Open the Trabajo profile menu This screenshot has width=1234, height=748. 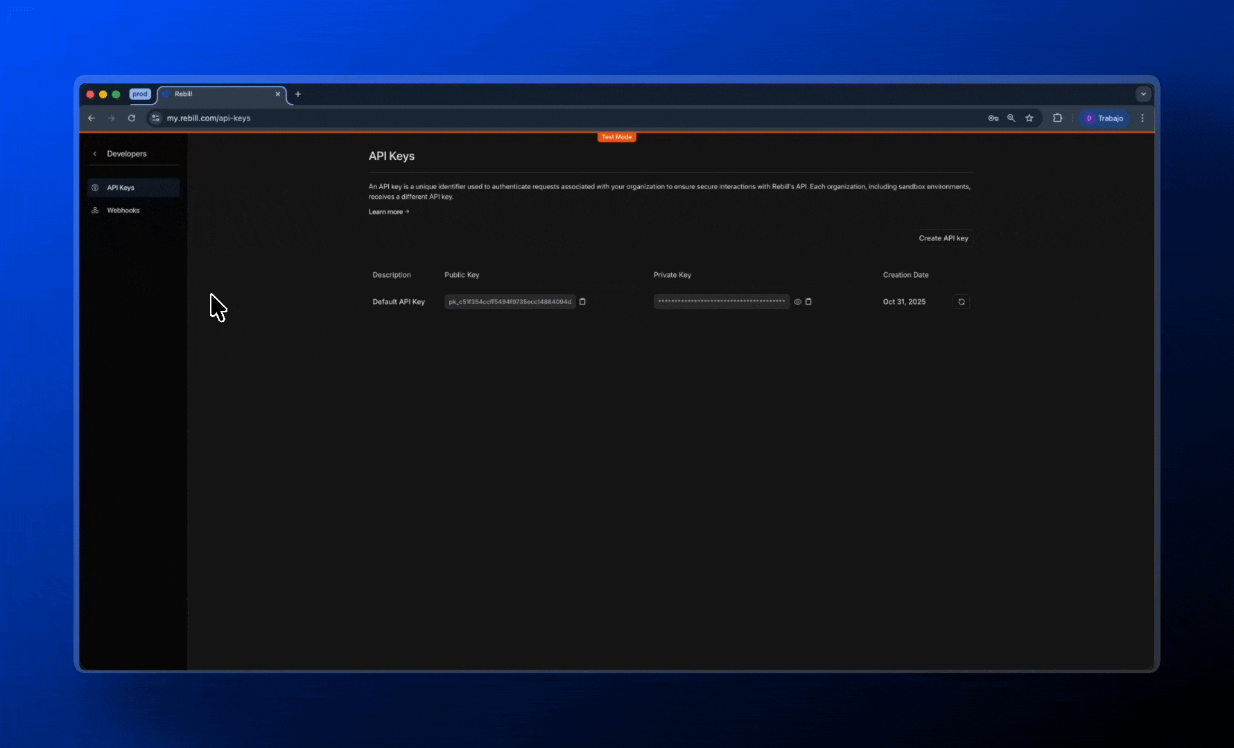tap(1104, 118)
